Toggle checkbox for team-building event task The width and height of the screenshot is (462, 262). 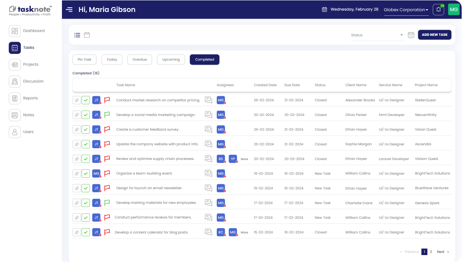pyautogui.click(x=86, y=173)
